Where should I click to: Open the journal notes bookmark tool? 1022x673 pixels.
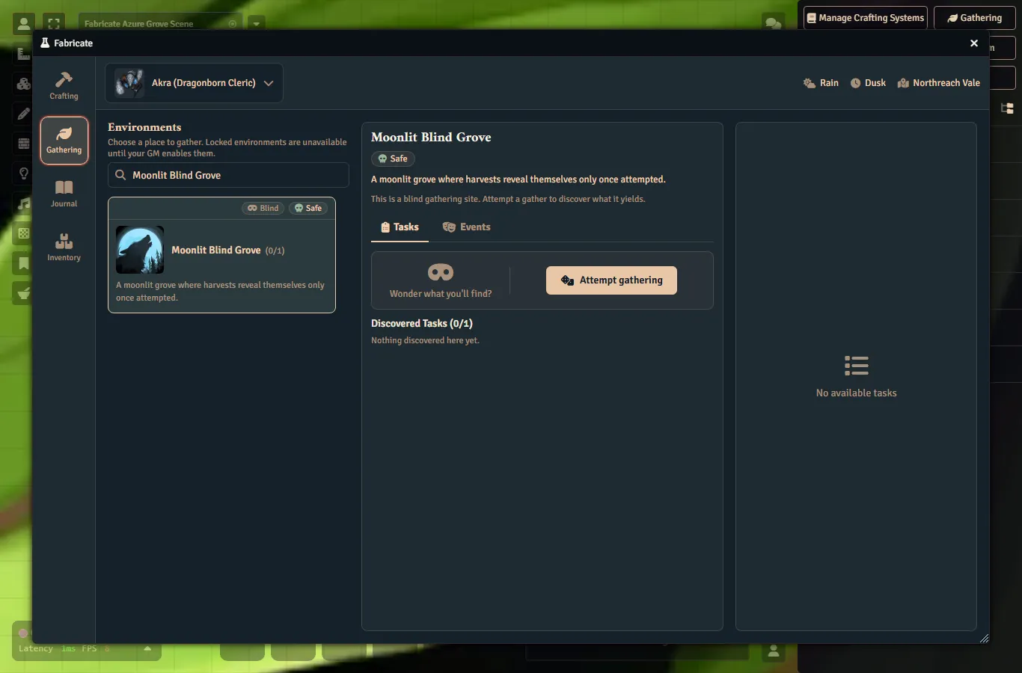coord(24,263)
